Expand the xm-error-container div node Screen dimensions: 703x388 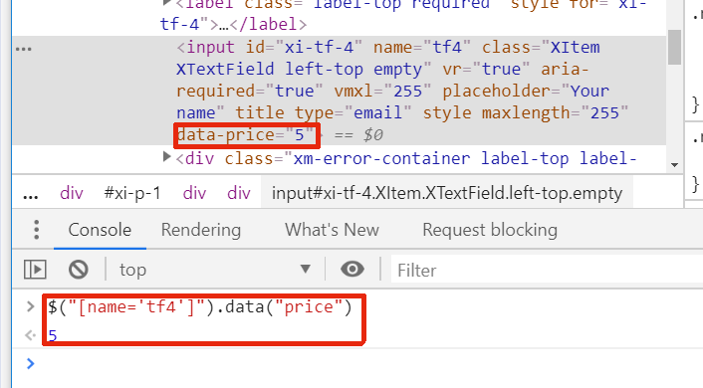(x=166, y=157)
